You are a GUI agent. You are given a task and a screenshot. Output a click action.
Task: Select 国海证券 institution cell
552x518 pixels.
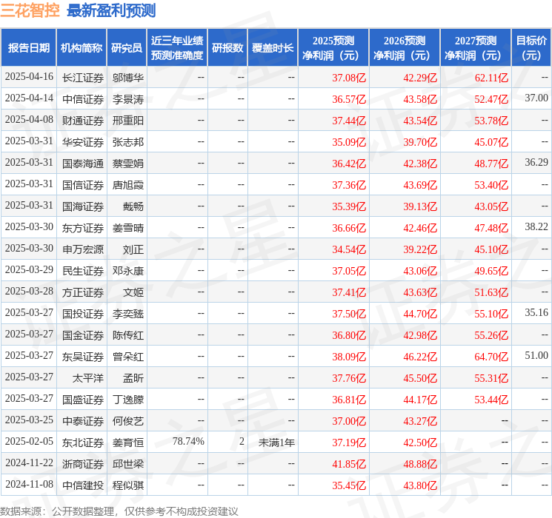click(x=83, y=206)
